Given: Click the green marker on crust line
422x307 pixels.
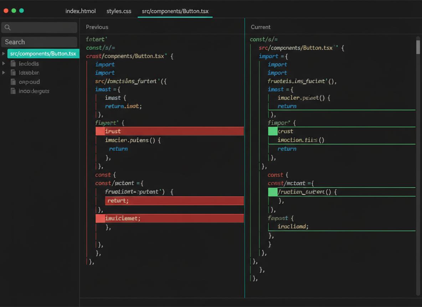Looking at the screenshot, I should click(273, 131).
